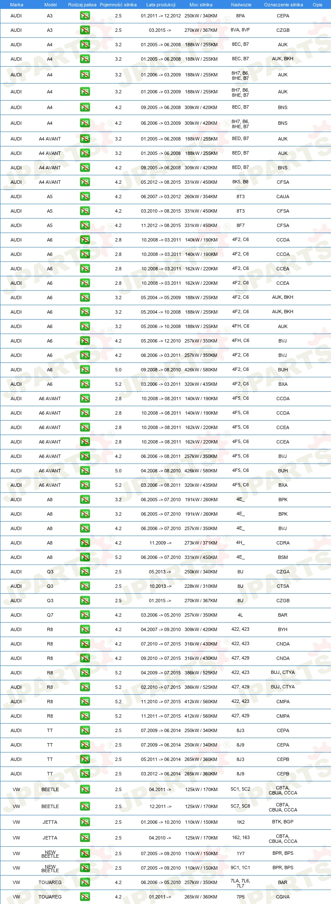Click the petrol icon in the A8 BSM row
Viewport: 331px width, 904px height.
[85, 557]
